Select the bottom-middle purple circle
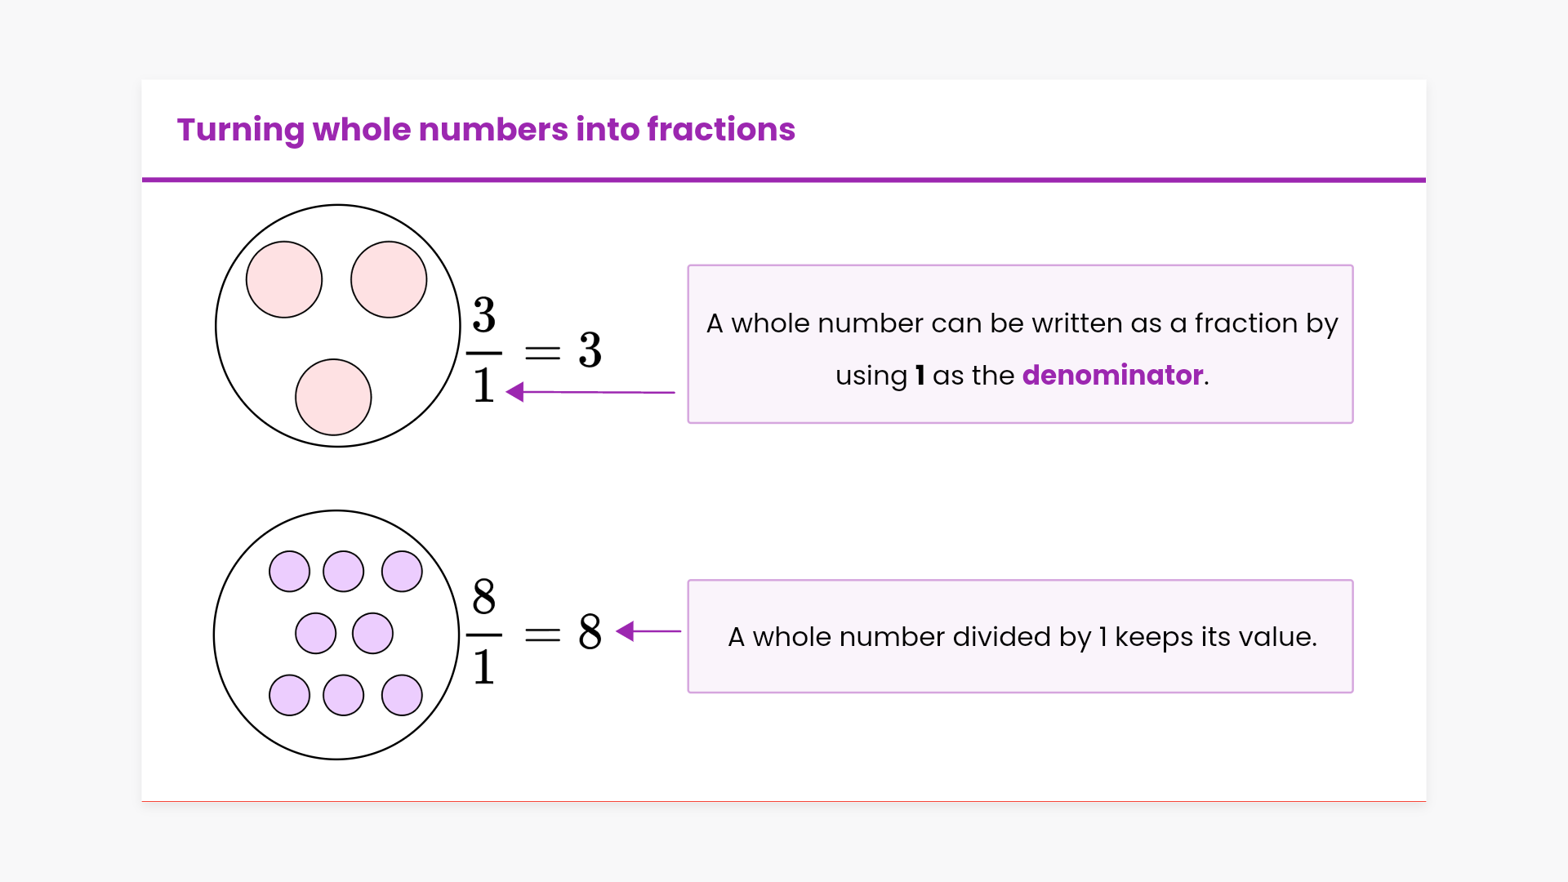Screen dimensions: 1568x882 click(x=343, y=695)
